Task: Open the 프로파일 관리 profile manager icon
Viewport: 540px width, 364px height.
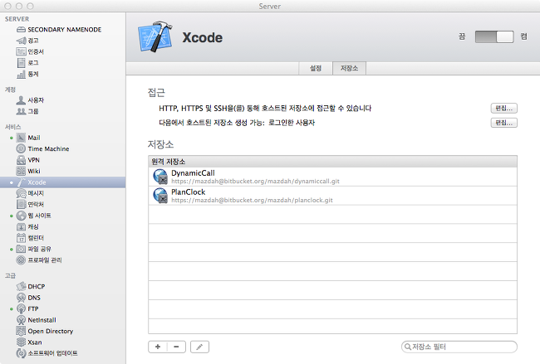Action: (x=21, y=260)
